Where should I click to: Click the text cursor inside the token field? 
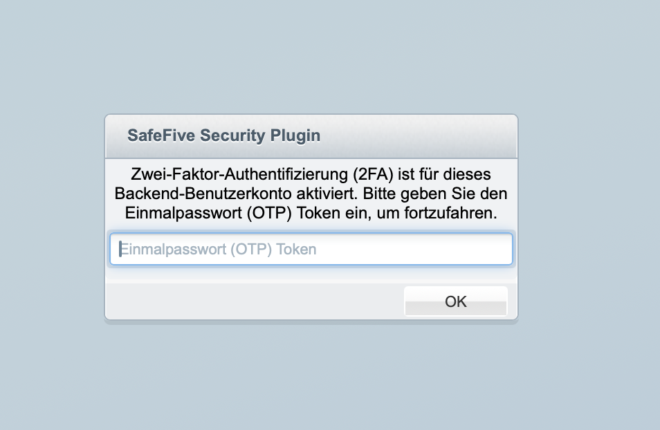click(120, 249)
